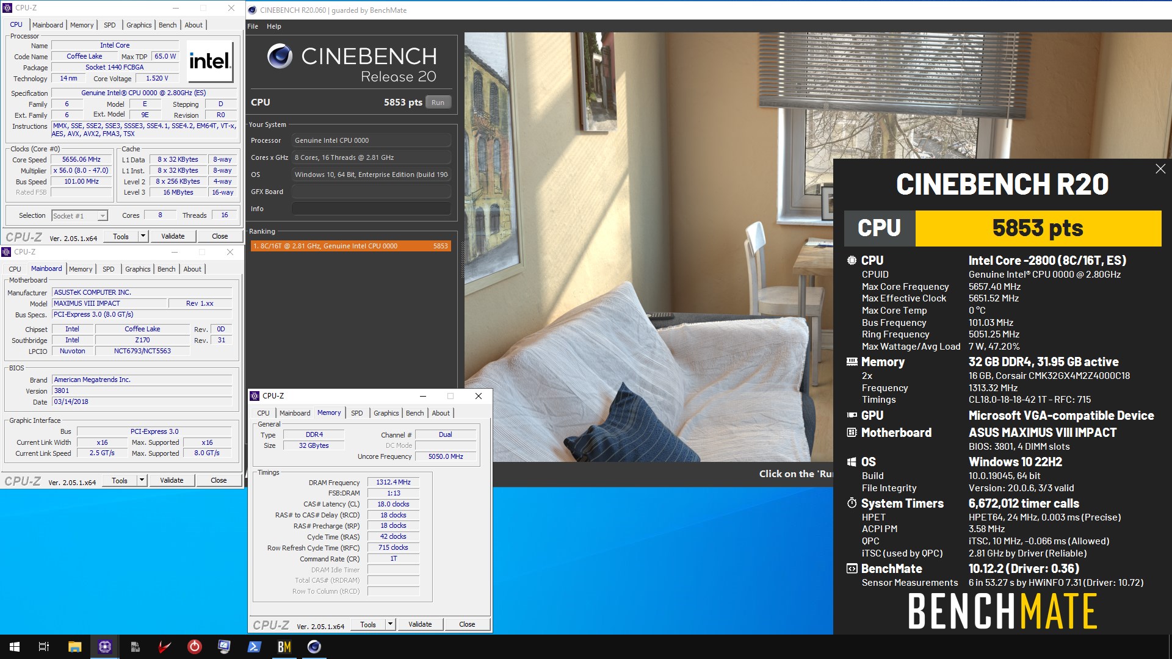This screenshot has width=1172, height=659.
Task: Switch to Cinebench via its taskbar icon
Action: 314,647
